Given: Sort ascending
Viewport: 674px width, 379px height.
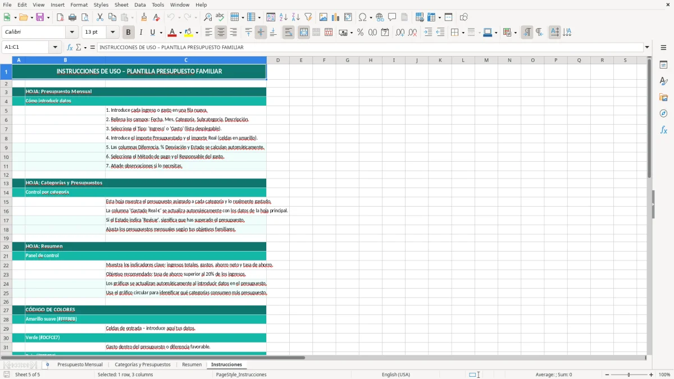Looking at the screenshot, I should [284, 17].
